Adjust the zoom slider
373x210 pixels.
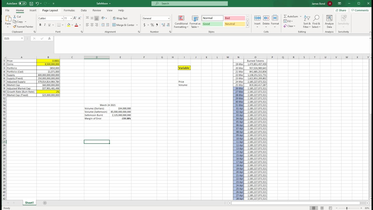[347, 208]
